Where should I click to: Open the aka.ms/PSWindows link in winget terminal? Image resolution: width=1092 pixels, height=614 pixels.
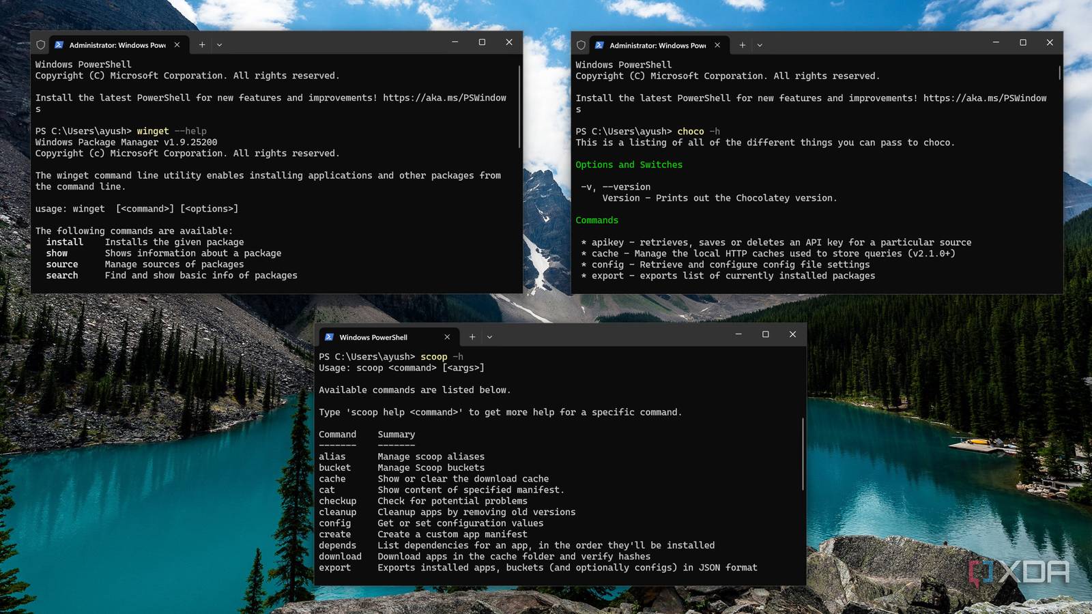point(444,98)
